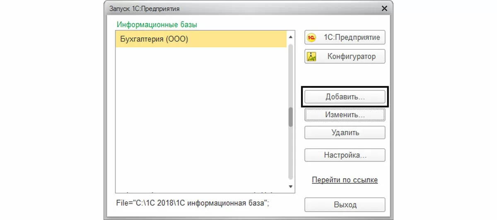This screenshot has width=497, height=220.
Task: Click the 1С logo icon on the Предприятие button
Action: (311, 38)
